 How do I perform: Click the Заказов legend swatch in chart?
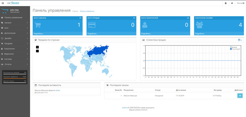(231, 47)
